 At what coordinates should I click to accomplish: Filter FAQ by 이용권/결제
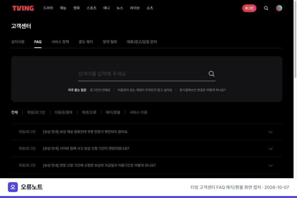(x=64, y=112)
